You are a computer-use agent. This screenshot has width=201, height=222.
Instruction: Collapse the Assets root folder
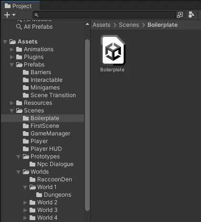coord(5,42)
